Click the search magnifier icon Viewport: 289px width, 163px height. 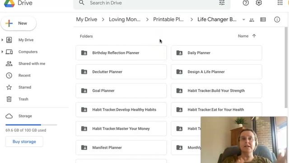point(82,3)
